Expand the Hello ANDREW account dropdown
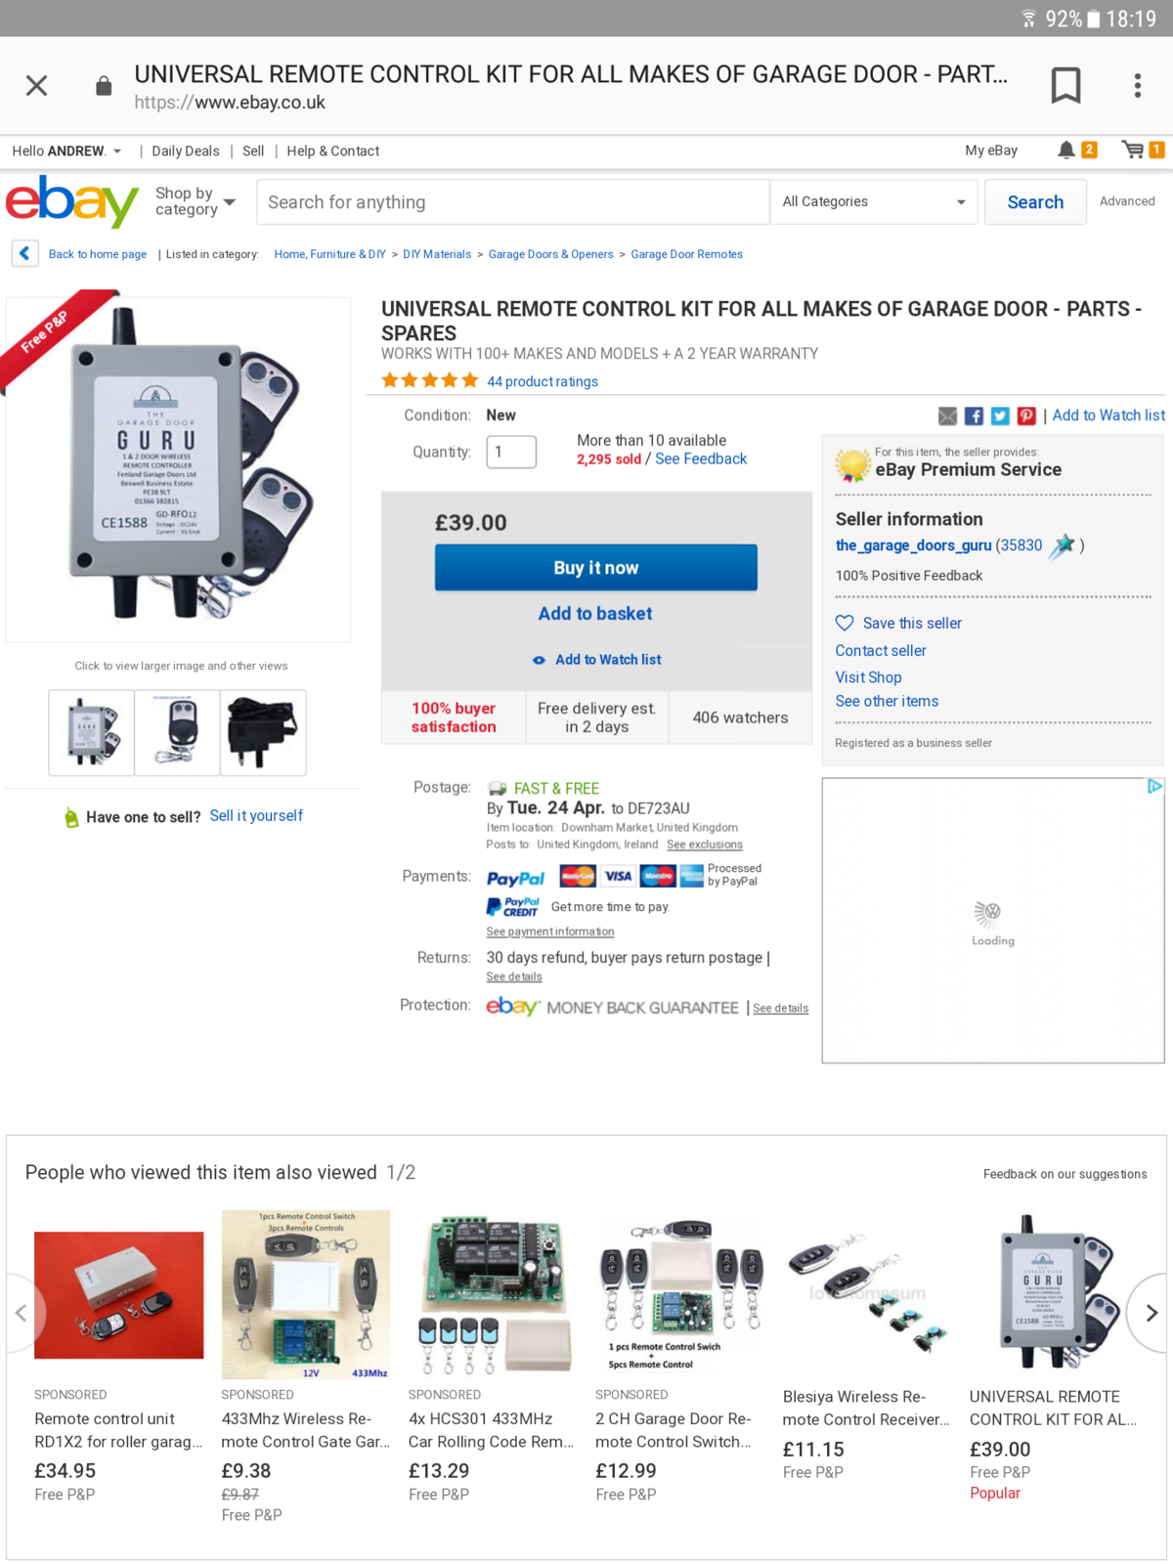Screen dimensions: 1173x1564 tap(66, 151)
